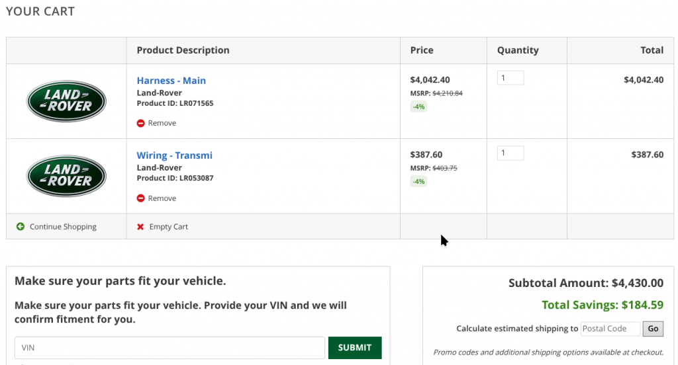This screenshot has height=365, width=678.
Task: Click the Product Description column header
Action: (x=183, y=50)
